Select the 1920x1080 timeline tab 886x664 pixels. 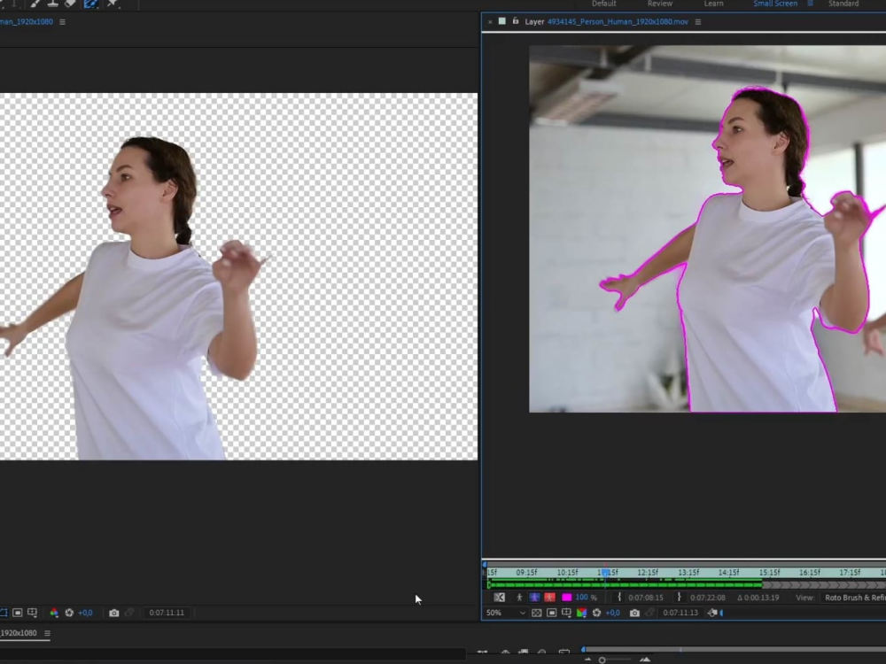coord(19,633)
